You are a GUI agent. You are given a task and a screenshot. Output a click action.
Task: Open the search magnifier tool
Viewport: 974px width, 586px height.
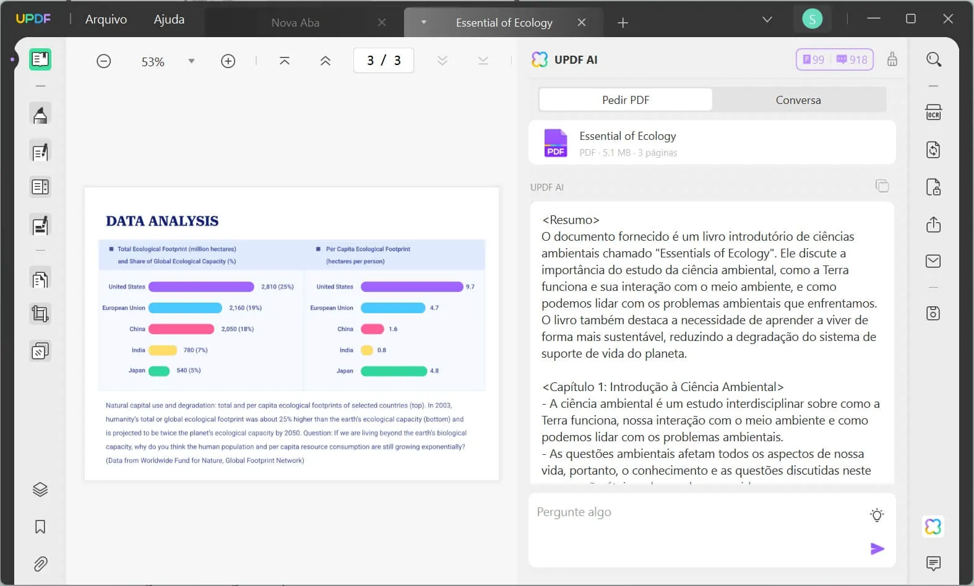(x=934, y=59)
